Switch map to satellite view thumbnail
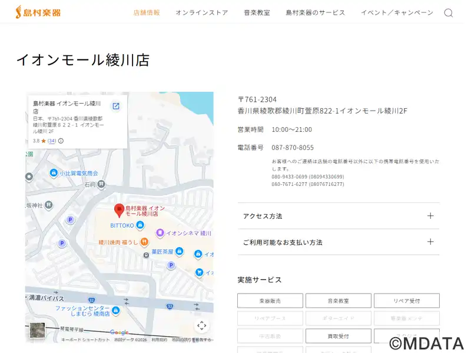Image resolution: width=471 pixels, height=353 pixels. tap(37, 330)
